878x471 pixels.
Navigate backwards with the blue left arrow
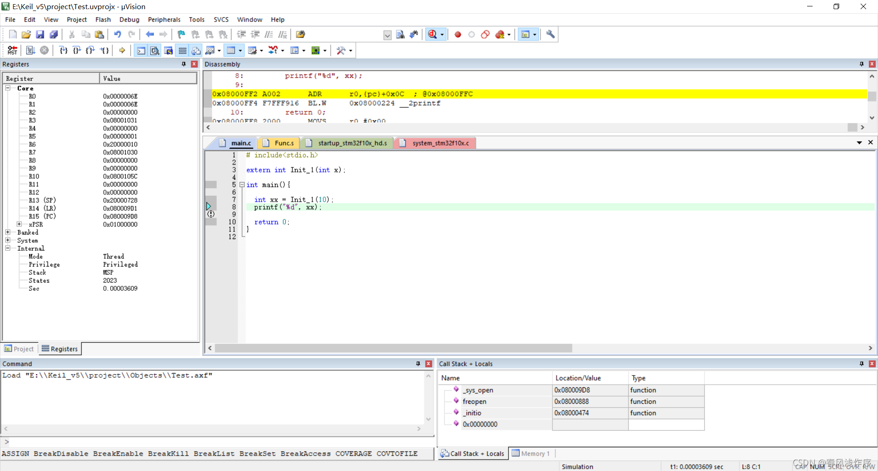[150, 34]
